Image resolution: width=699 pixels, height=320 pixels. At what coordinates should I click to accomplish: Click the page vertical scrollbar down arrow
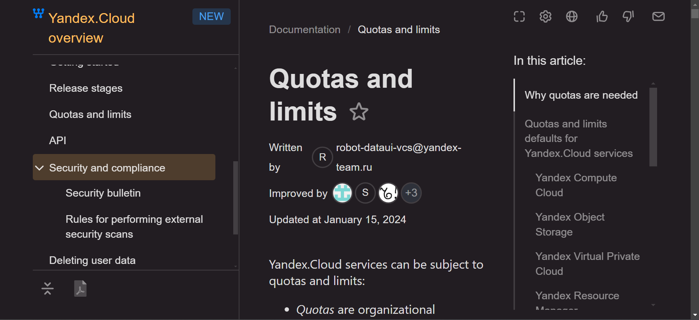pos(695,315)
